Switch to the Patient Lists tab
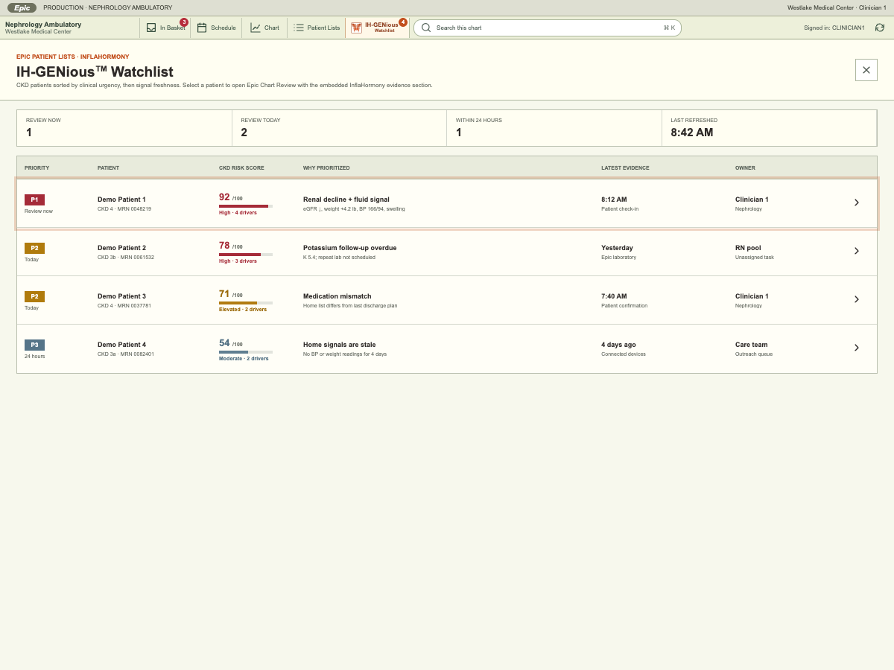Image resolution: width=894 pixels, height=670 pixels. tap(317, 28)
